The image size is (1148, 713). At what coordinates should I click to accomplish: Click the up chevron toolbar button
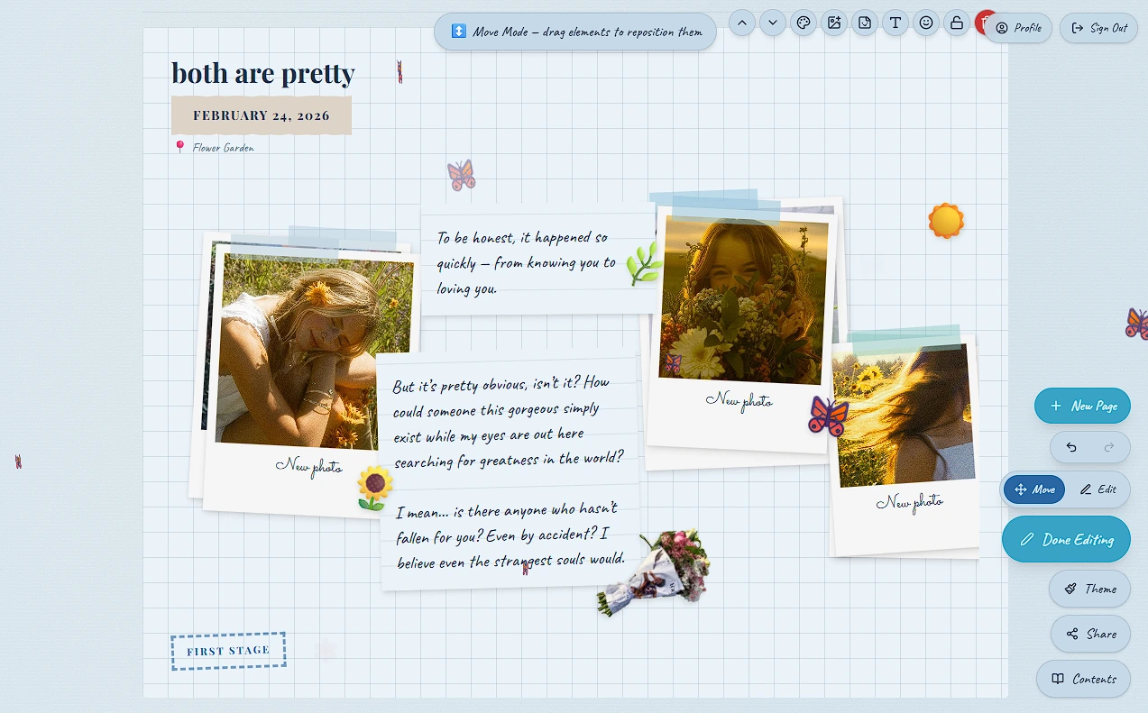pyautogui.click(x=742, y=23)
